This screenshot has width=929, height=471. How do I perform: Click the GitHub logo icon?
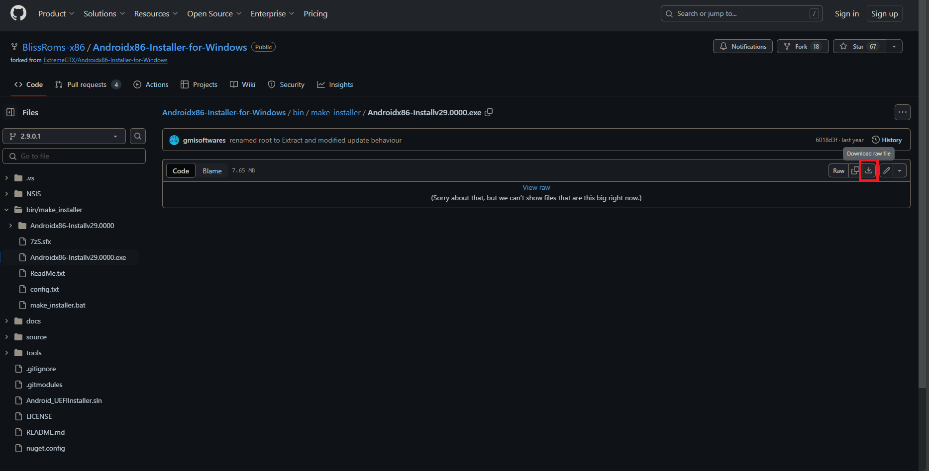(18, 13)
